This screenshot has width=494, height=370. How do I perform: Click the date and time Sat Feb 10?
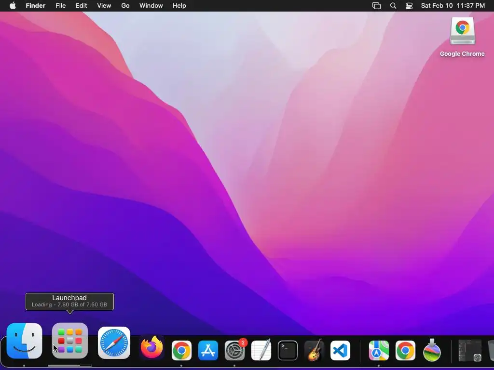pos(453,6)
